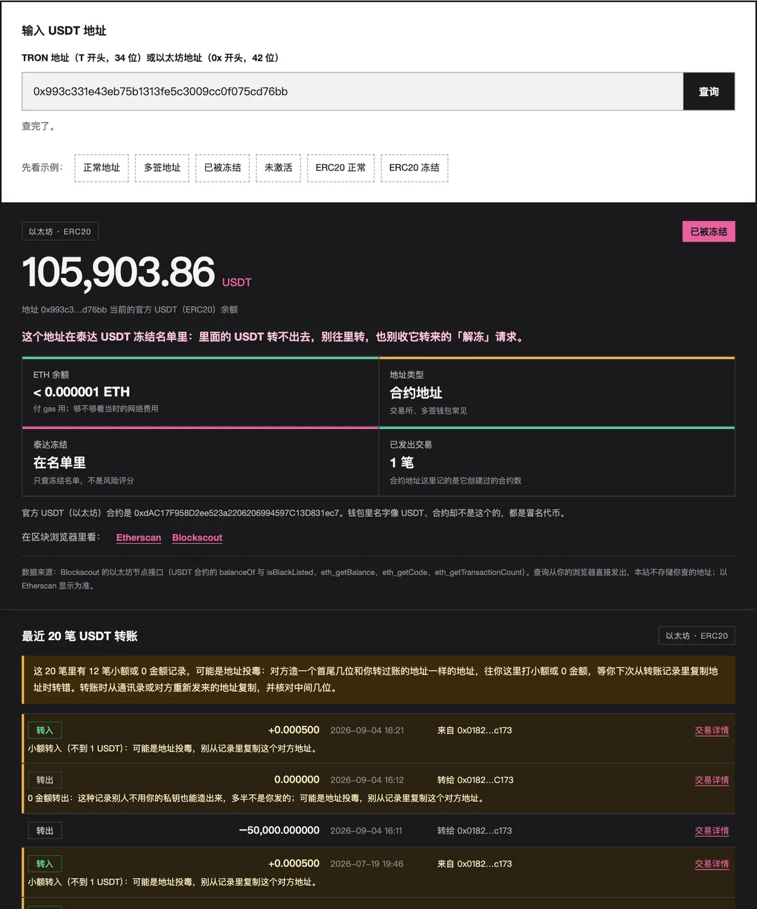
Task: Open the Etherscan explorer link
Action: tap(139, 538)
